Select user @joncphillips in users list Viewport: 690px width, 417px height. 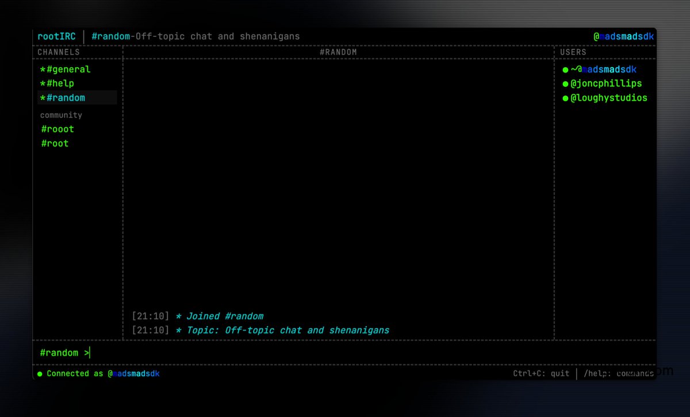point(606,83)
